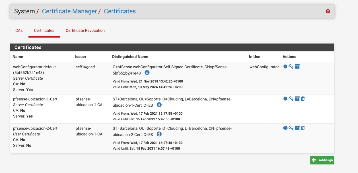Image resolution: width=358 pixels, height=173 pixels.
Task: Click the self-signed issuer text
Action: pyautogui.click(x=85, y=67)
